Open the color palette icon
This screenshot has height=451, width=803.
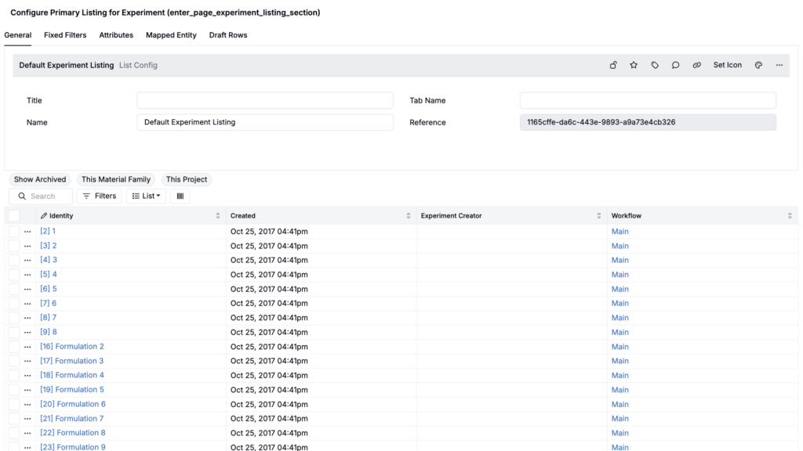click(758, 65)
